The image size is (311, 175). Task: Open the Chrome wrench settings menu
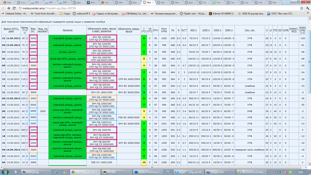click(x=307, y=8)
